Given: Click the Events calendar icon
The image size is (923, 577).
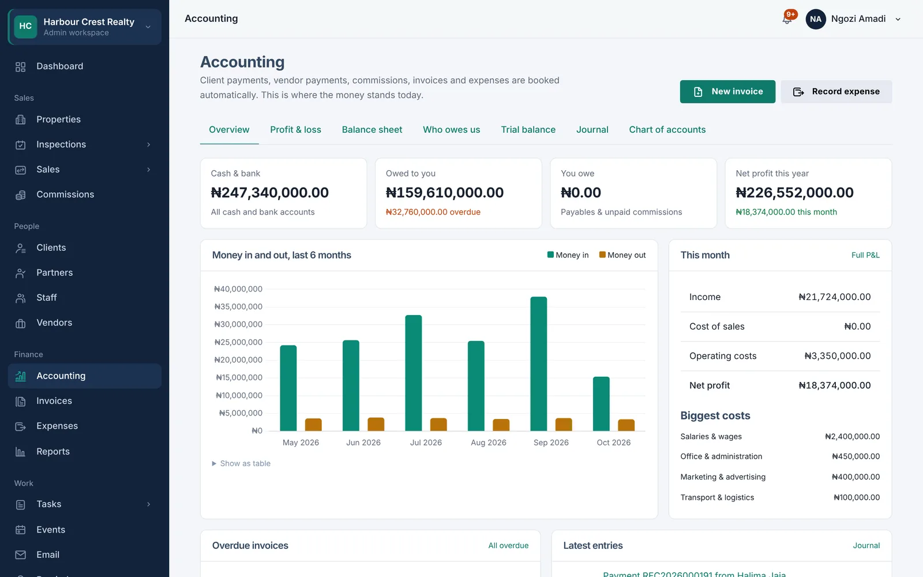Looking at the screenshot, I should click(x=21, y=530).
